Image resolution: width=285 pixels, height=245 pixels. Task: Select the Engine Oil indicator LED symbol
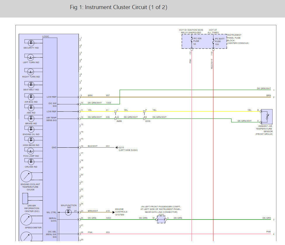click(x=31, y=129)
